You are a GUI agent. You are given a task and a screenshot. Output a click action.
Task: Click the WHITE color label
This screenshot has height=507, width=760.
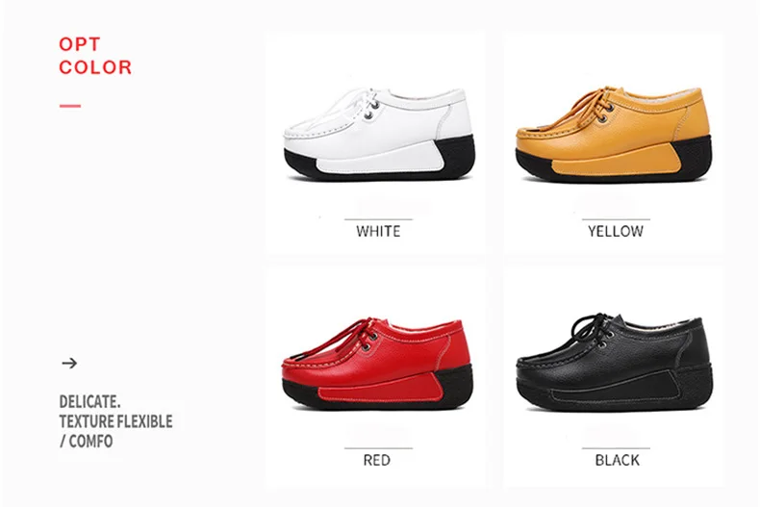click(378, 231)
